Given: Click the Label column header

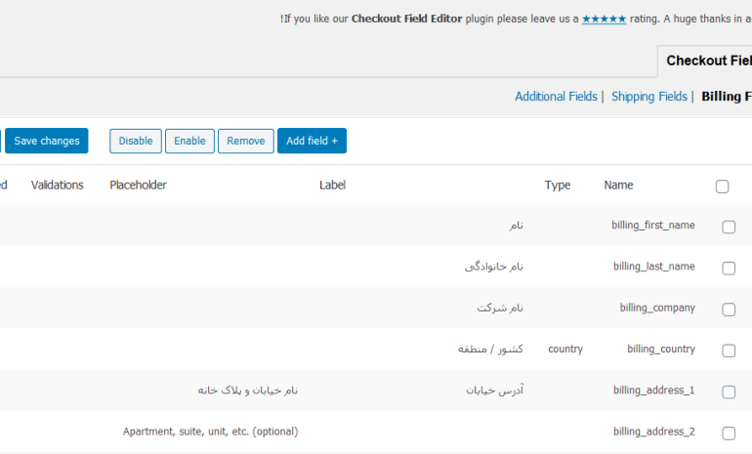Looking at the screenshot, I should (332, 186).
